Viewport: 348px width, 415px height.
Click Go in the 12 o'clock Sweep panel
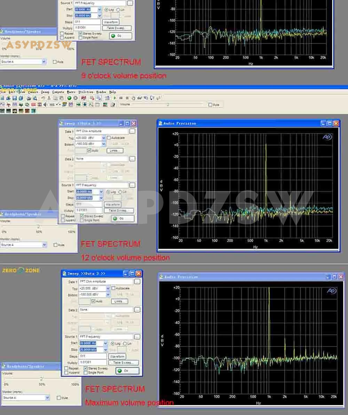tap(122, 218)
